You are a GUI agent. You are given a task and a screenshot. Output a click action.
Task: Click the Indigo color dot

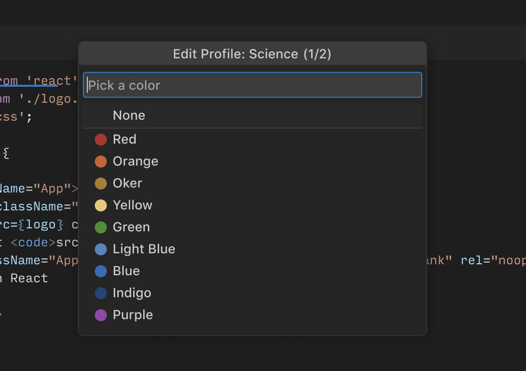pyautogui.click(x=101, y=293)
